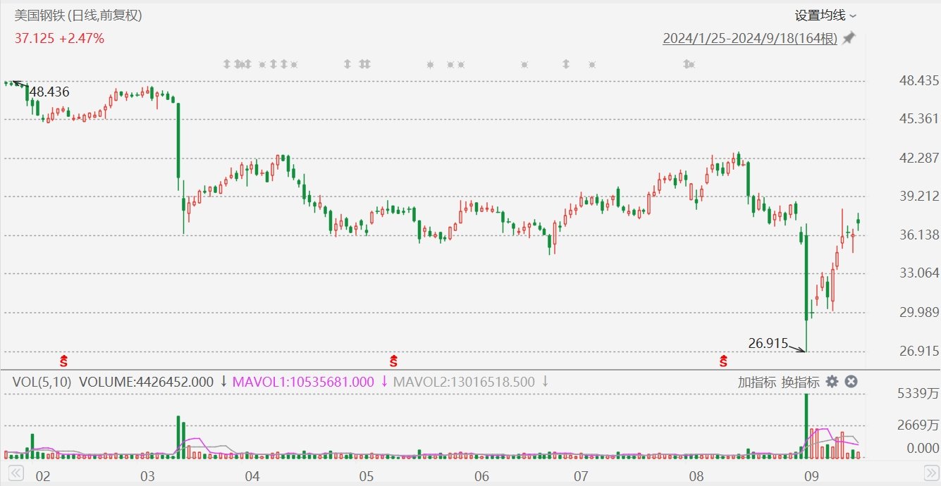Close the VOL indicator panel

[x=851, y=382]
